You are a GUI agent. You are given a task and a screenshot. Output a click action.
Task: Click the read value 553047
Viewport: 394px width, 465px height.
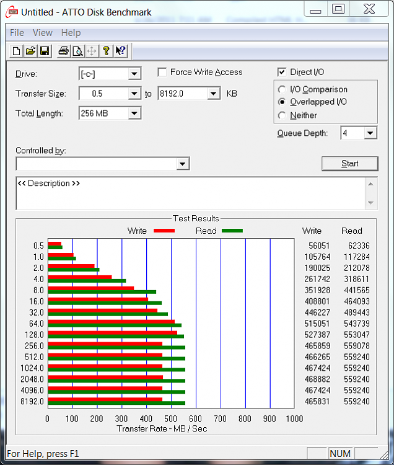pyautogui.click(x=357, y=335)
